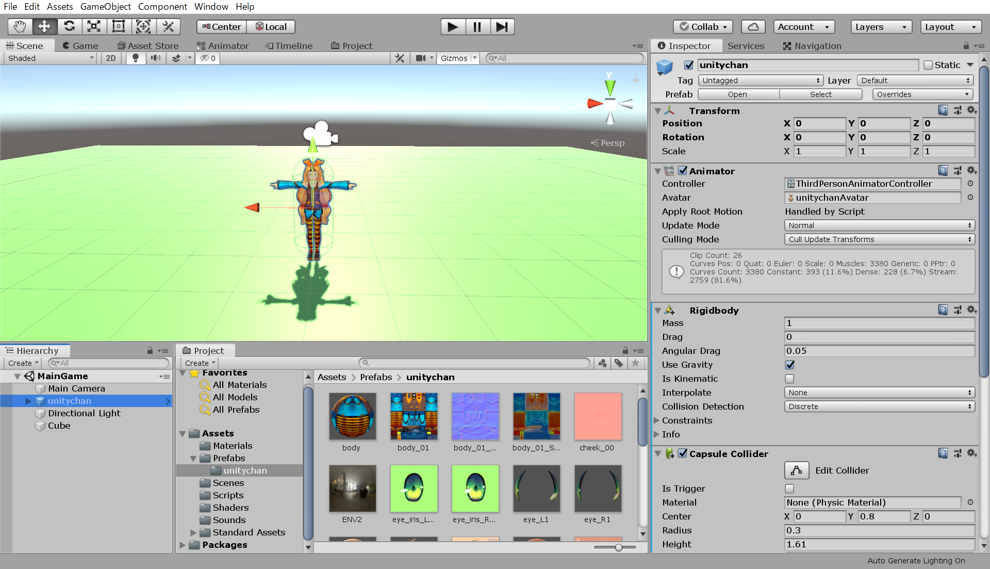Click the Collab button
The image size is (990, 569).
703,27
